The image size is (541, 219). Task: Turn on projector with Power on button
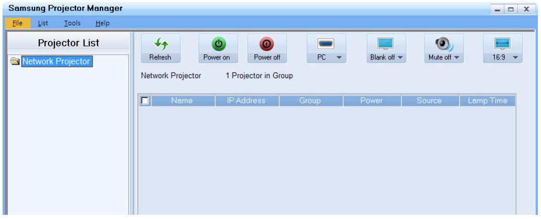click(x=218, y=48)
